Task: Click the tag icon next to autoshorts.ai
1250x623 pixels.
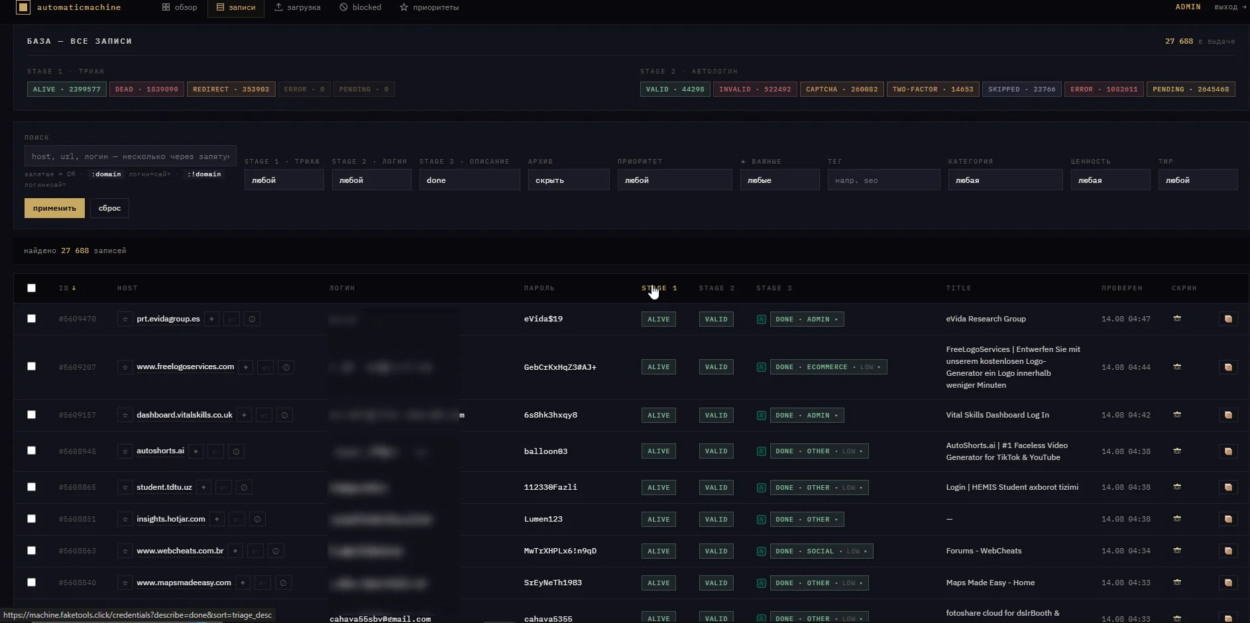Action: pyautogui.click(x=215, y=451)
